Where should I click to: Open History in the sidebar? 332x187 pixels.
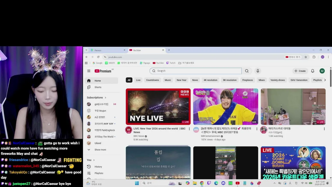click(x=101, y=167)
